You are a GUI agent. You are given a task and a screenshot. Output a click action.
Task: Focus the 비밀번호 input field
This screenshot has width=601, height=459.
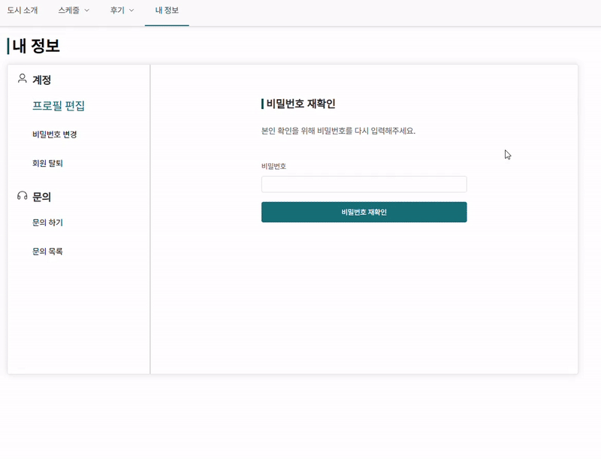point(364,184)
